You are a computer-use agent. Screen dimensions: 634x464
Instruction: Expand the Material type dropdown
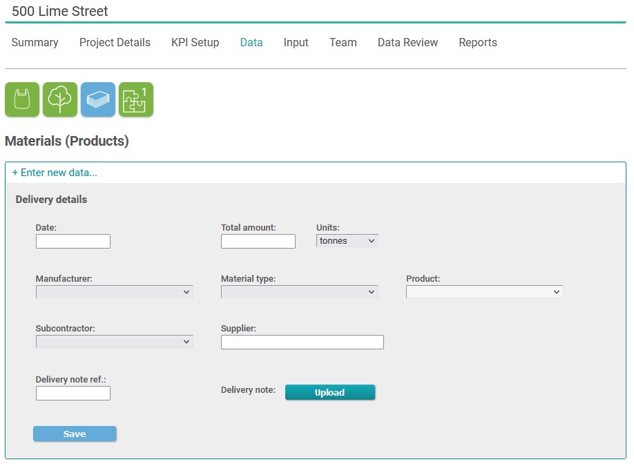click(299, 292)
